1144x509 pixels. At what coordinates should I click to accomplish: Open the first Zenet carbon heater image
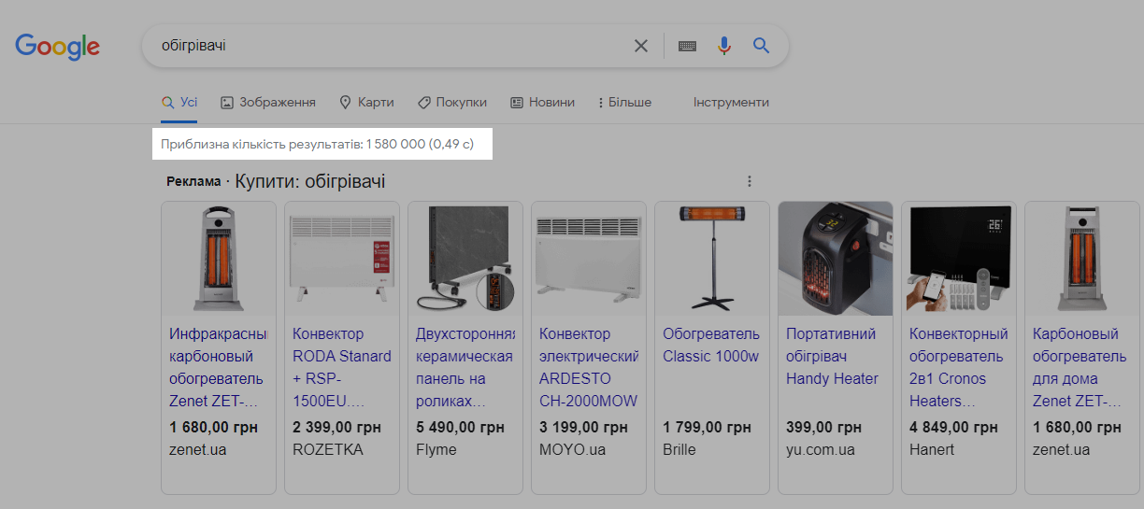[219, 258]
